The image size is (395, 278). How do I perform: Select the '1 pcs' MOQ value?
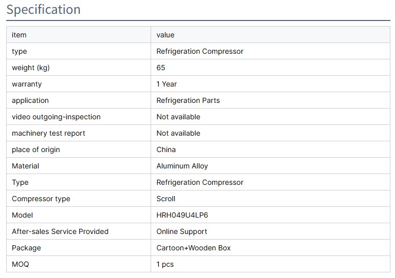point(165,264)
